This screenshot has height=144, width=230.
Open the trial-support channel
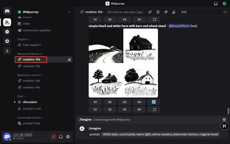tap(32, 45)
